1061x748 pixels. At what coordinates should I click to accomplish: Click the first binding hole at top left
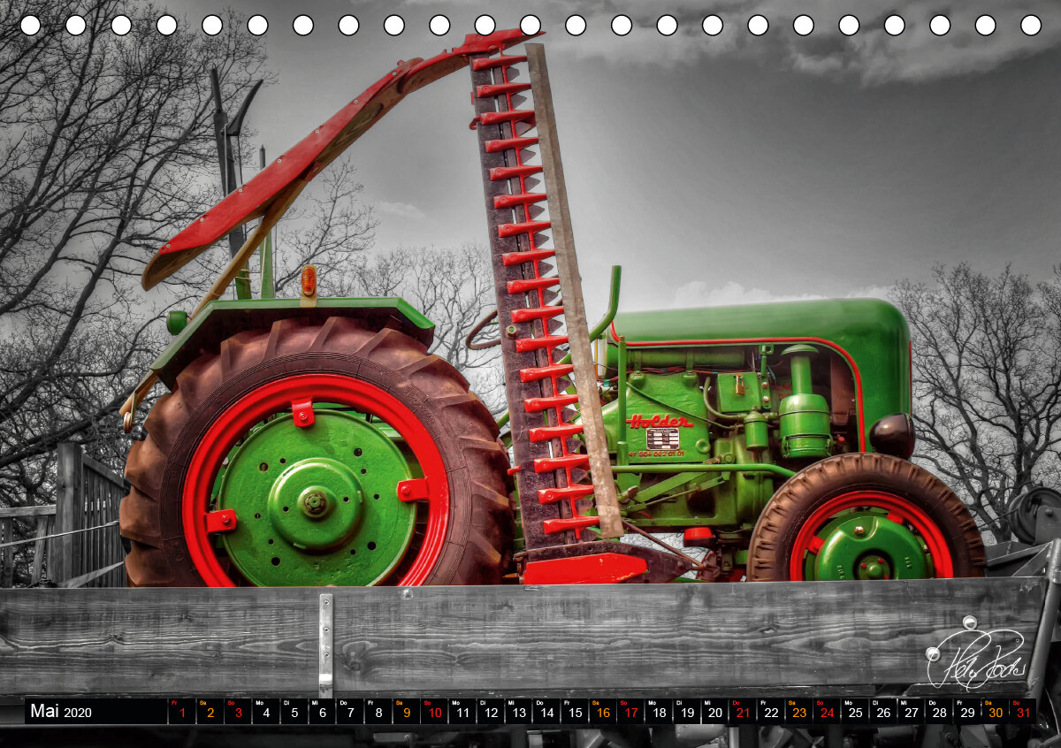click(30, 25)
